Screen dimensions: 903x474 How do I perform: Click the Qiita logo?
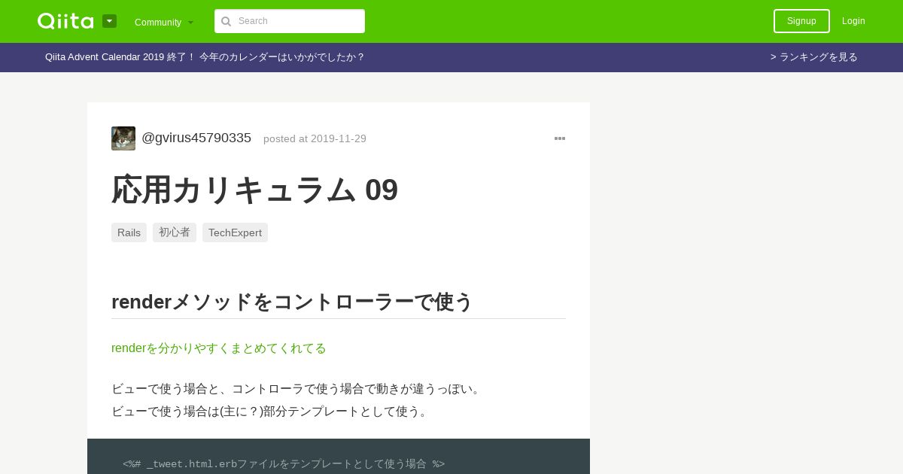click(x=65, y=21)
